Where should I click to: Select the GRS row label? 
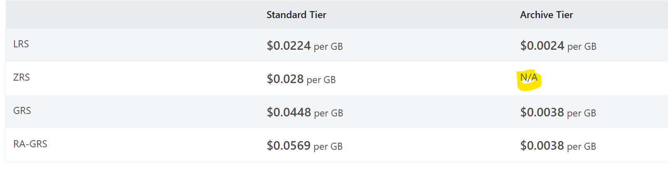[22, 111]
